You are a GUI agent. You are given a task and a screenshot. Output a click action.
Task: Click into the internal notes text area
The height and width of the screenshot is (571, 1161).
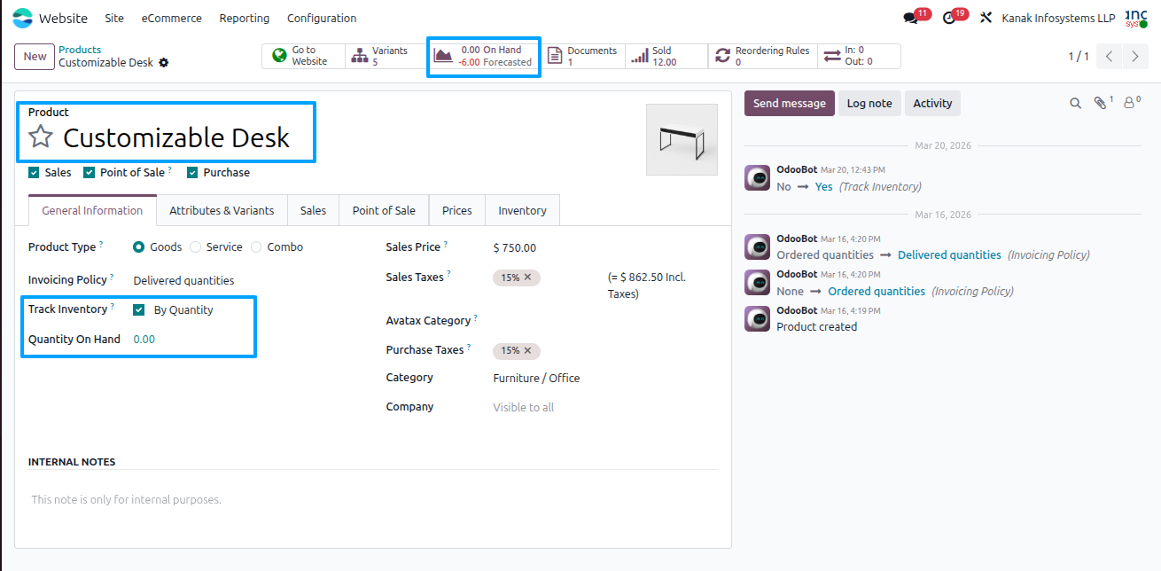[373, 500]
